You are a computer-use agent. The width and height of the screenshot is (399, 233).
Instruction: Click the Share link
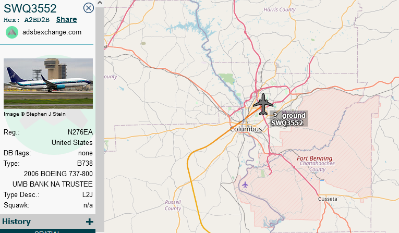click(66, 20)
